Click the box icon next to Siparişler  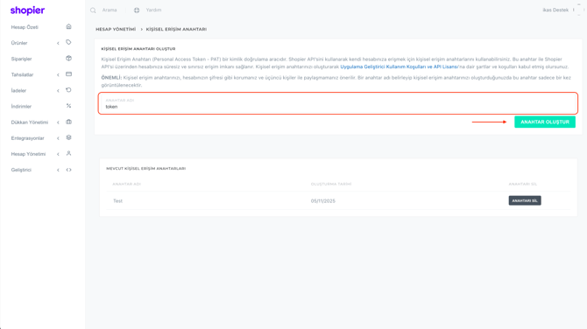(68, 59)
